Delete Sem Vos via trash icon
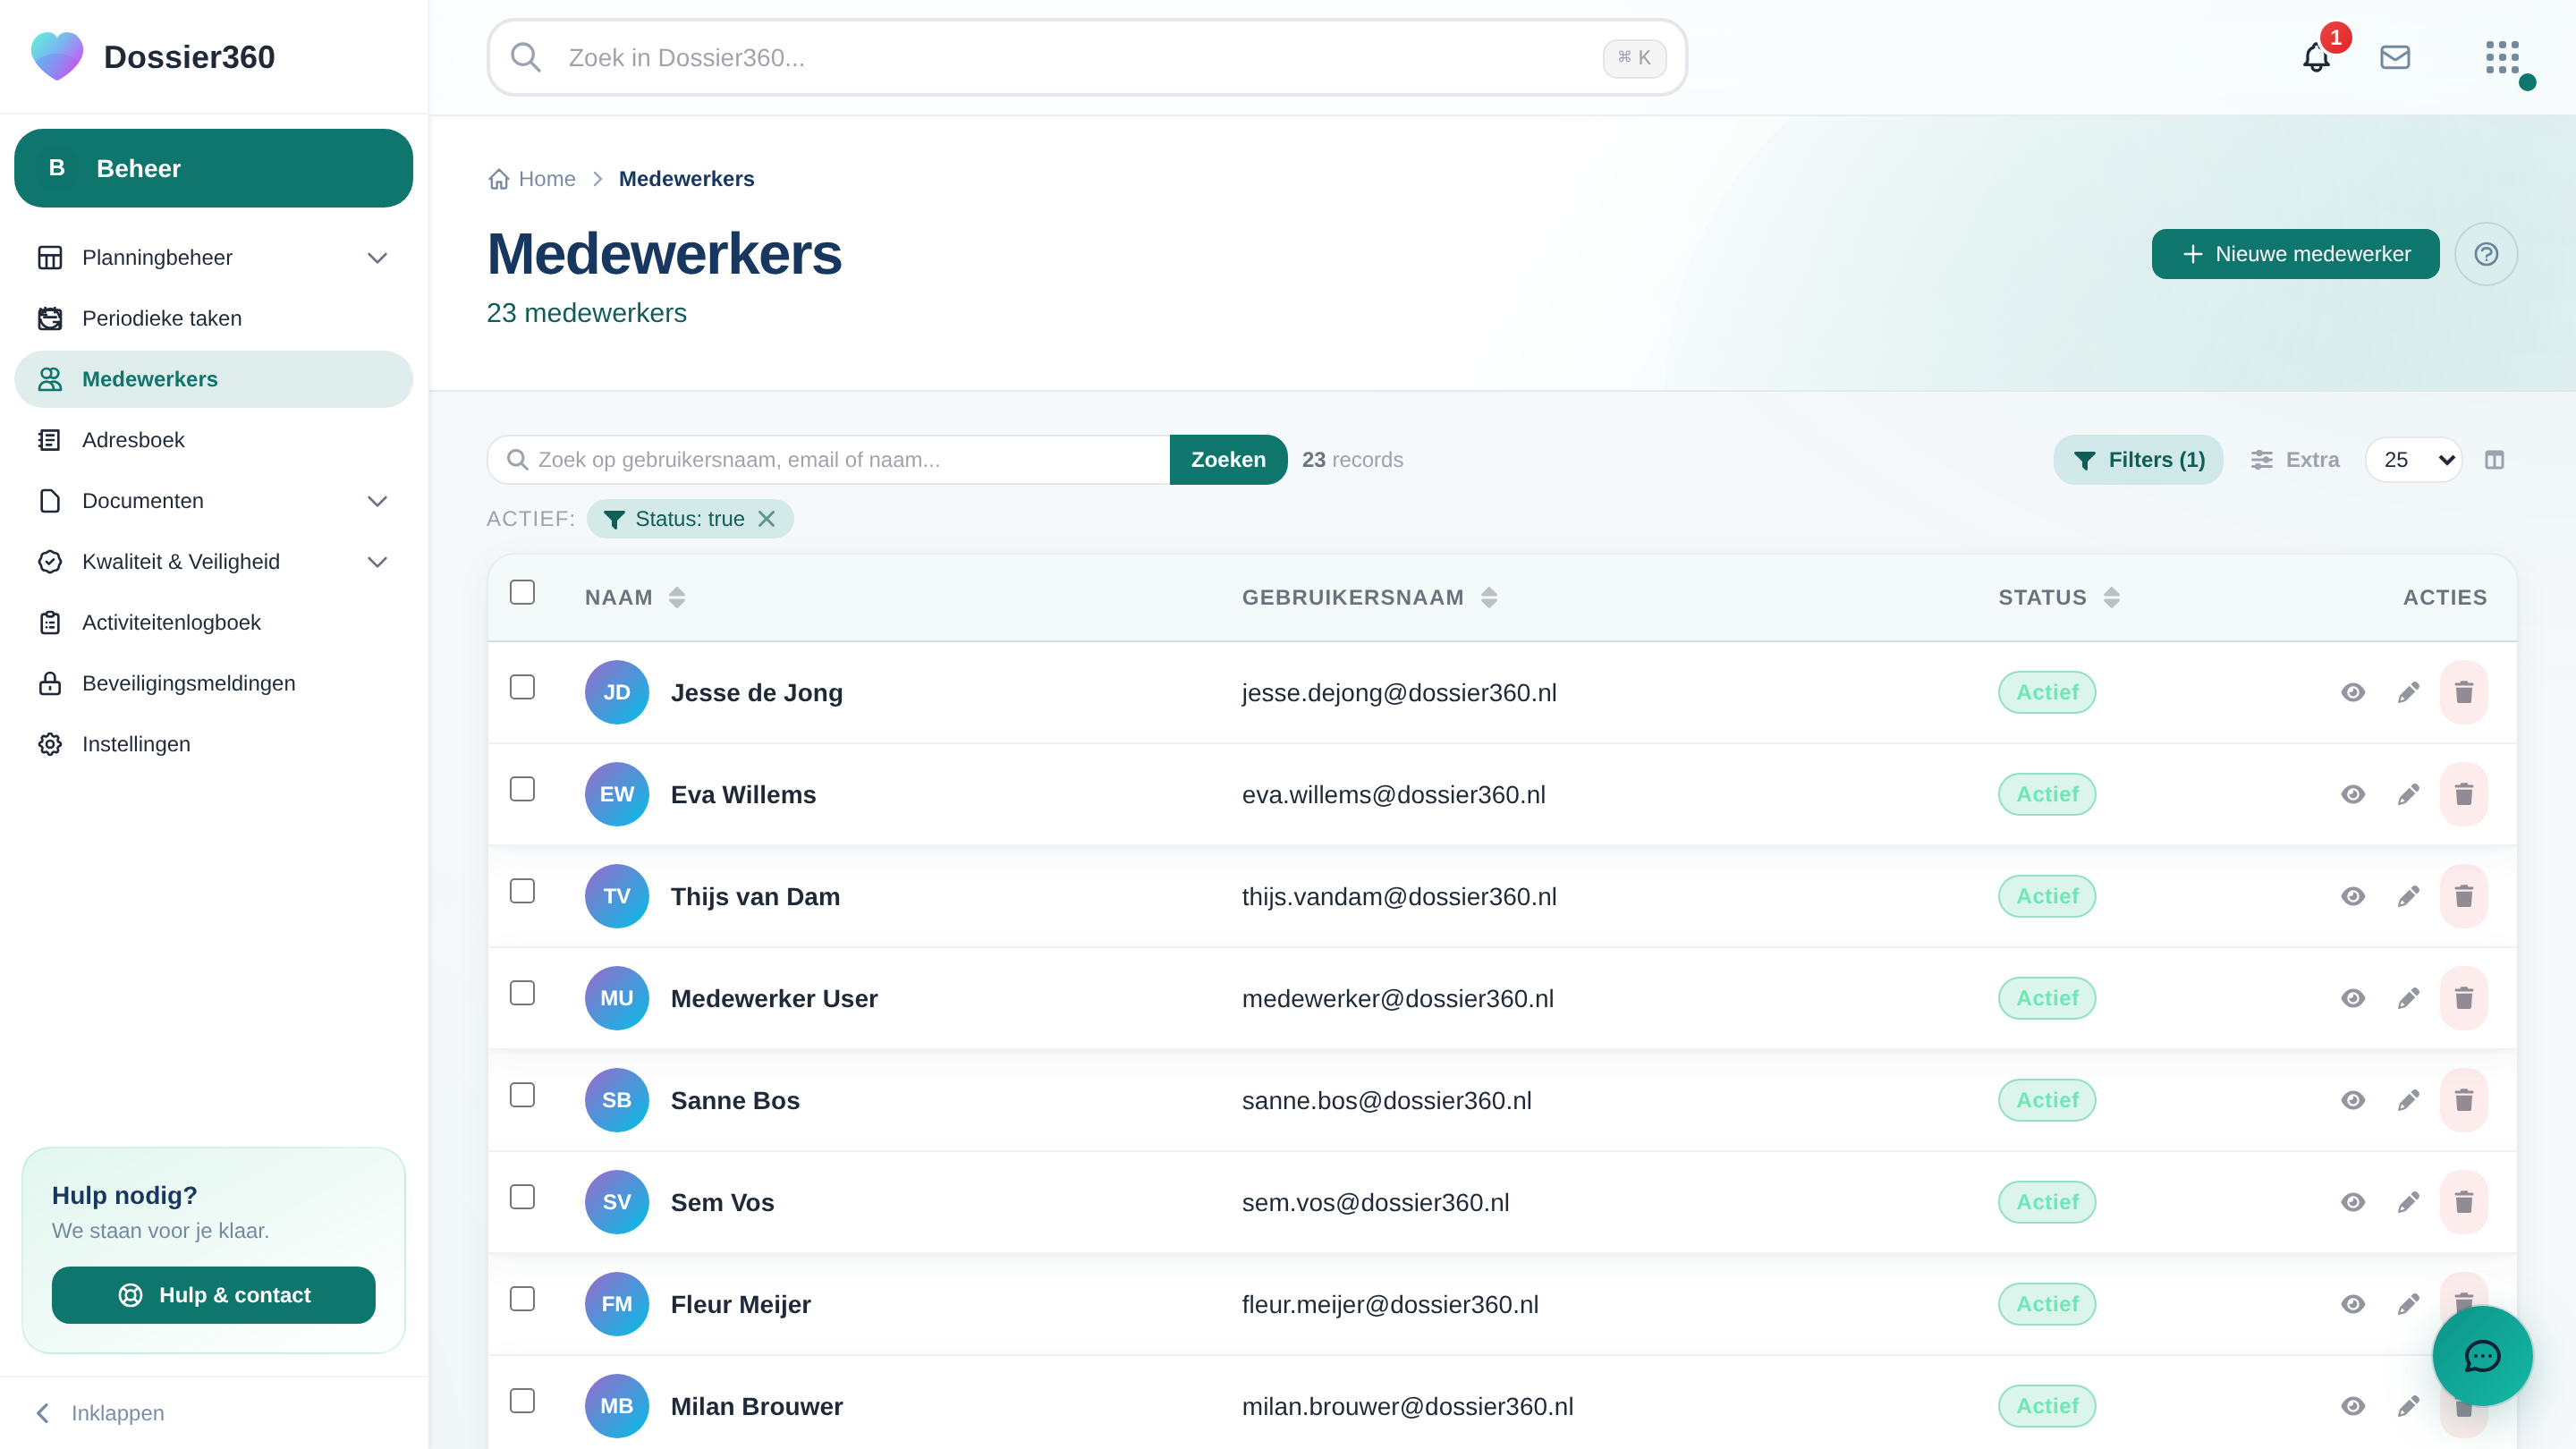 click(2464, 1202)
